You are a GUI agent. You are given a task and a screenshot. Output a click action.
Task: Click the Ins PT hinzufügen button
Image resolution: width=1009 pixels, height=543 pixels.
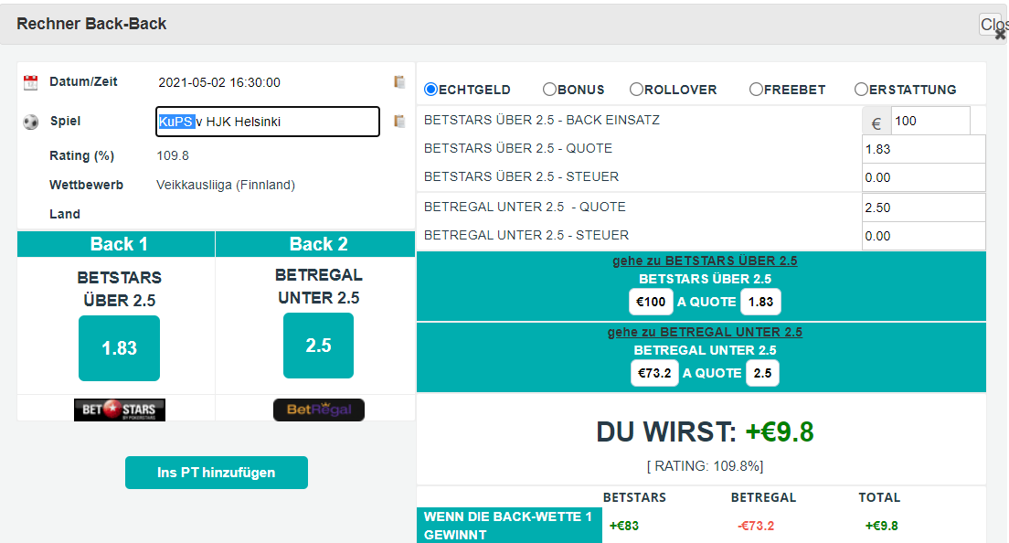point(217,473)
